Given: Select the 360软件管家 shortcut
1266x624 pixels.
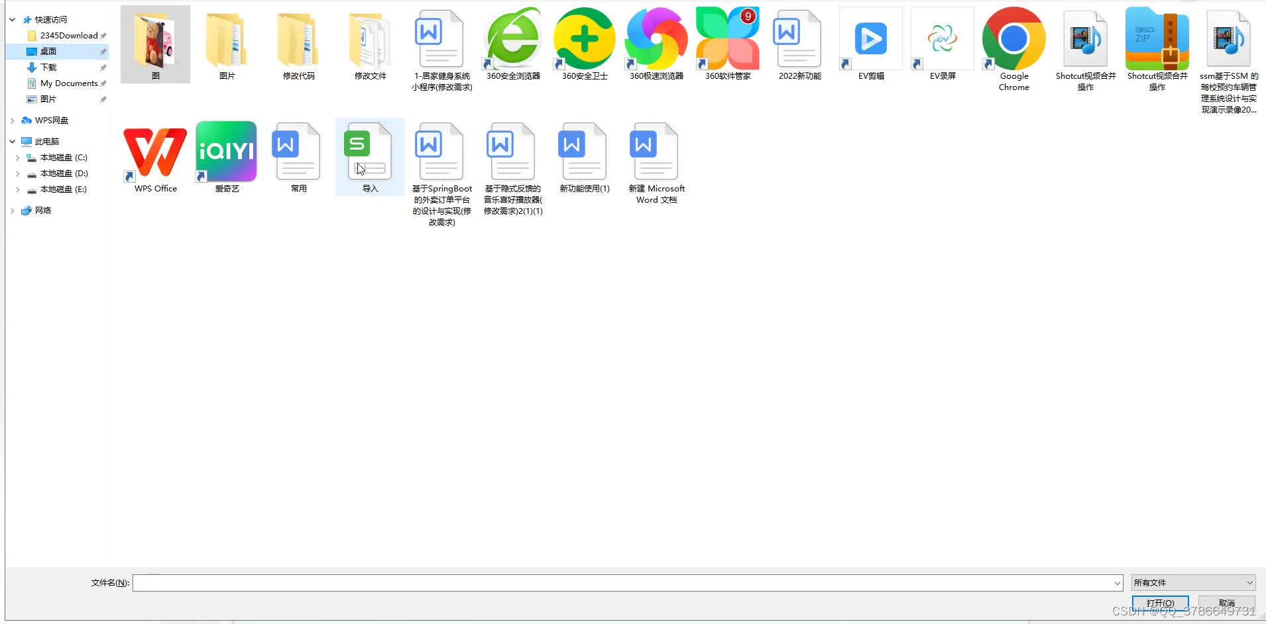Looking at the screenshot, I should coord(728,44).
